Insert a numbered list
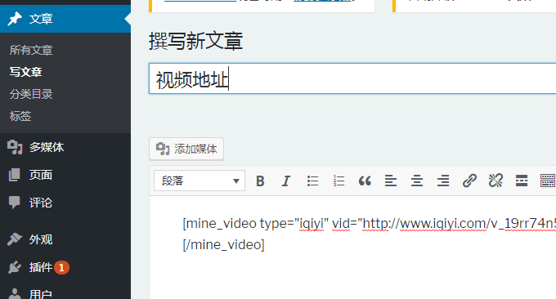The height and width of the screenshot is (299, 556). coord(339,181)
